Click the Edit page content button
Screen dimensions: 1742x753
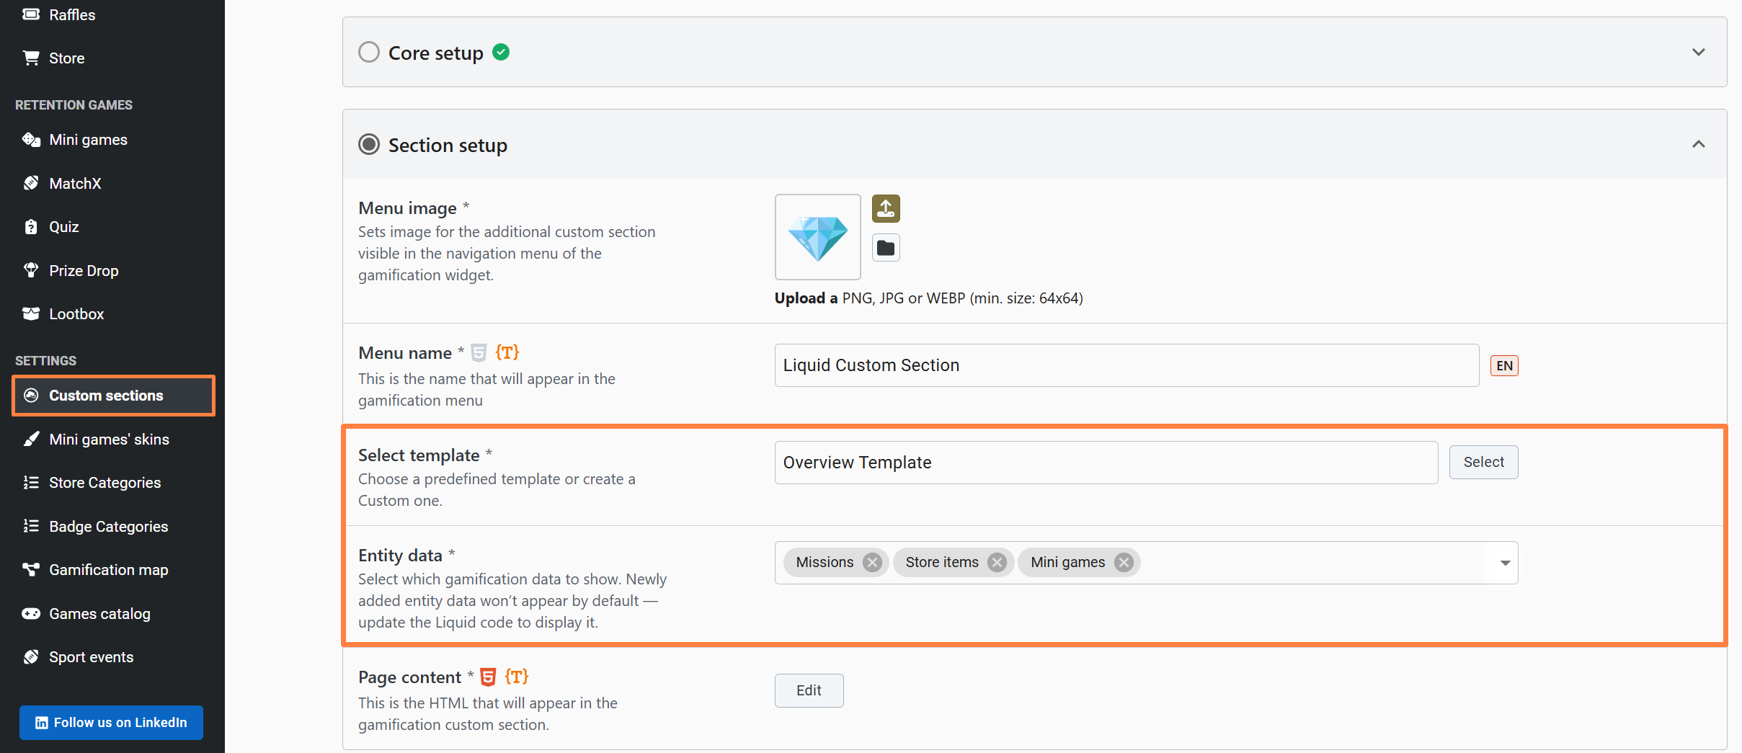click(x=809, y=691)
